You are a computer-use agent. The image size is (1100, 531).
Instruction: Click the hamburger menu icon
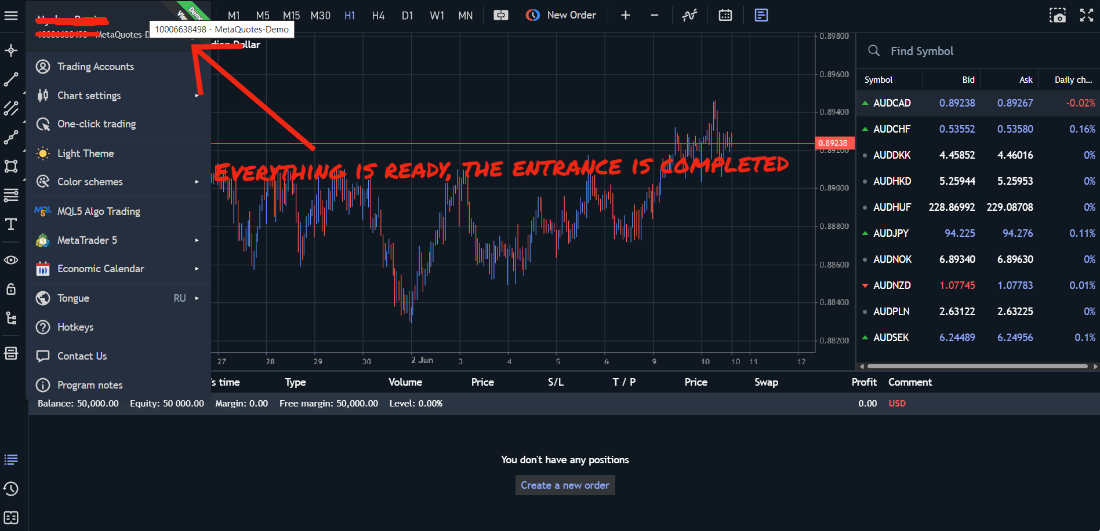[11, 16]
